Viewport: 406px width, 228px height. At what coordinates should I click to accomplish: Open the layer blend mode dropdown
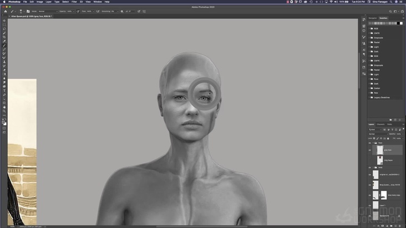pyautogui.click(x=378, y=134)
